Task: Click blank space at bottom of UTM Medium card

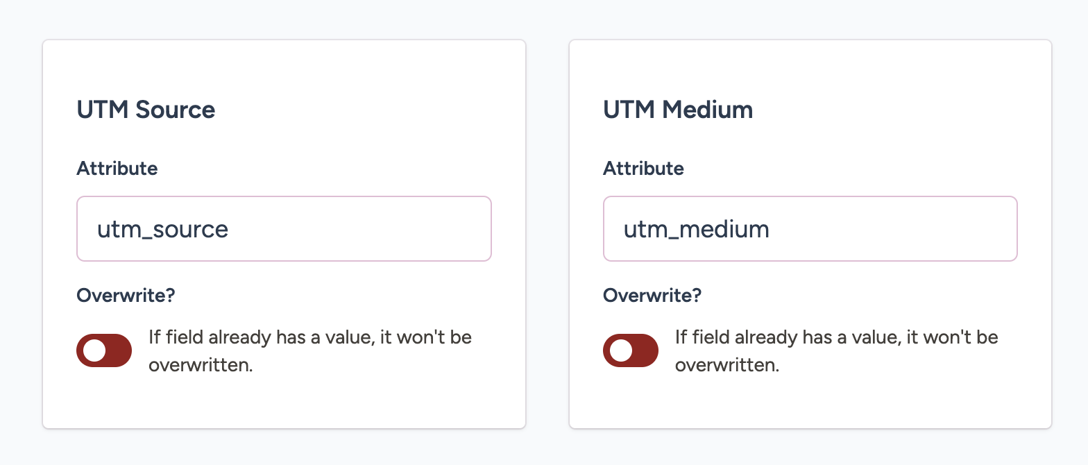Action: point(810,403)
